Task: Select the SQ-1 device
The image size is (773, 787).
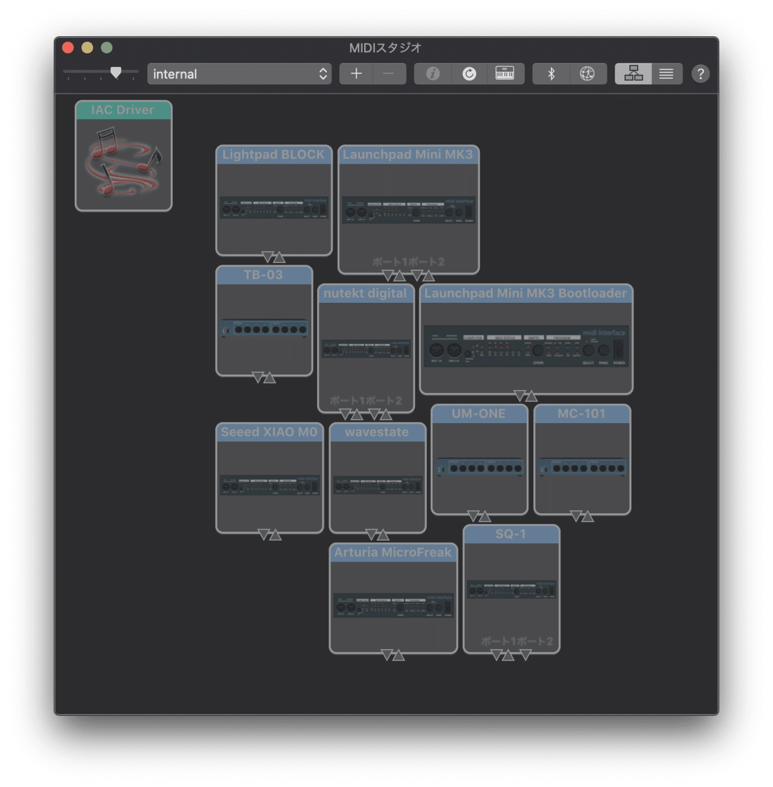Action: [512, 589]
